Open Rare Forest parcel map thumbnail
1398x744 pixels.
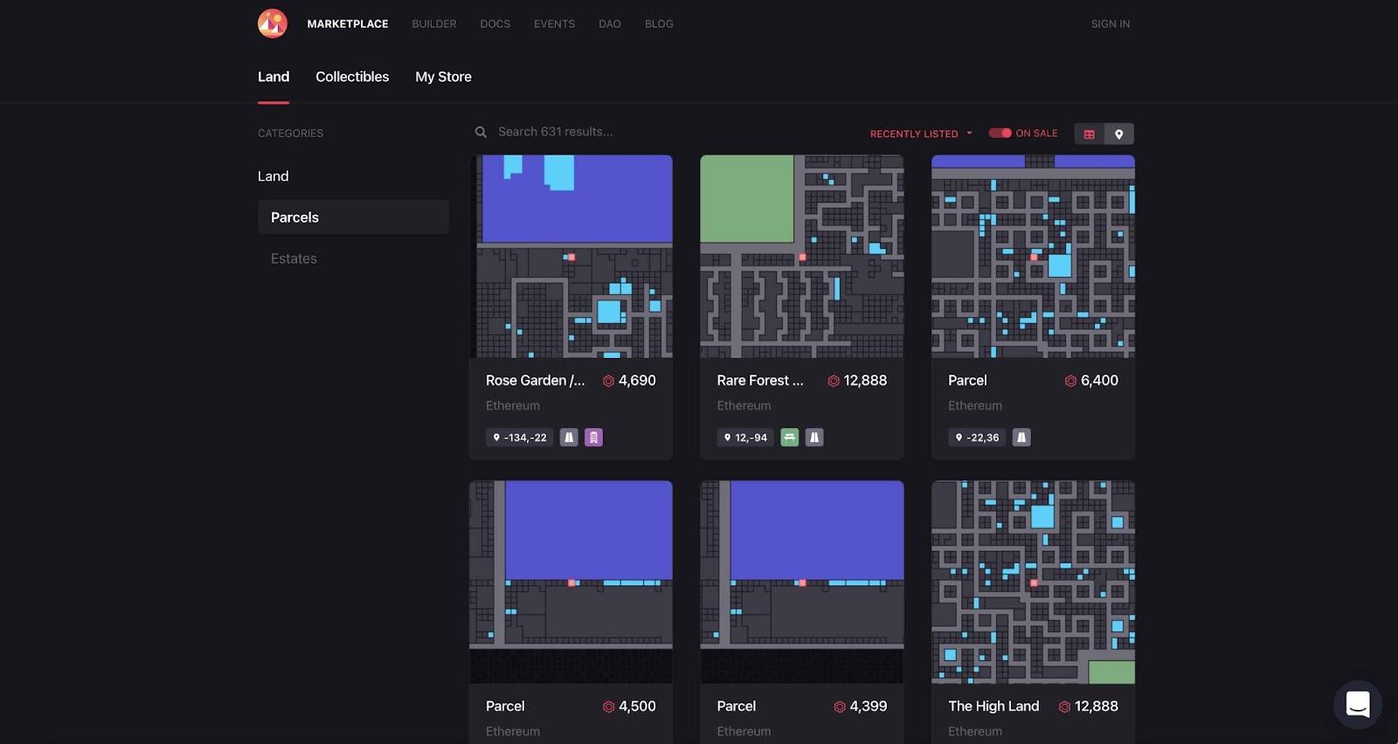click(x=802, y=257)
